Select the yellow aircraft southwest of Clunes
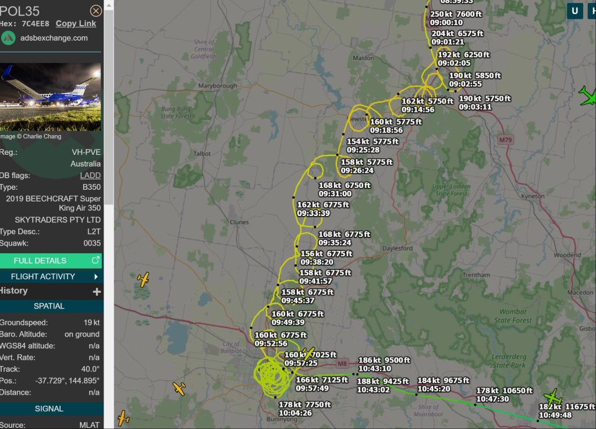The image size is (596, 429). pos(143,279)
